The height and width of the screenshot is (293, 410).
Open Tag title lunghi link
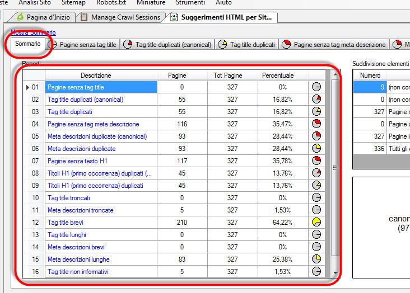(x=67, y=235)
